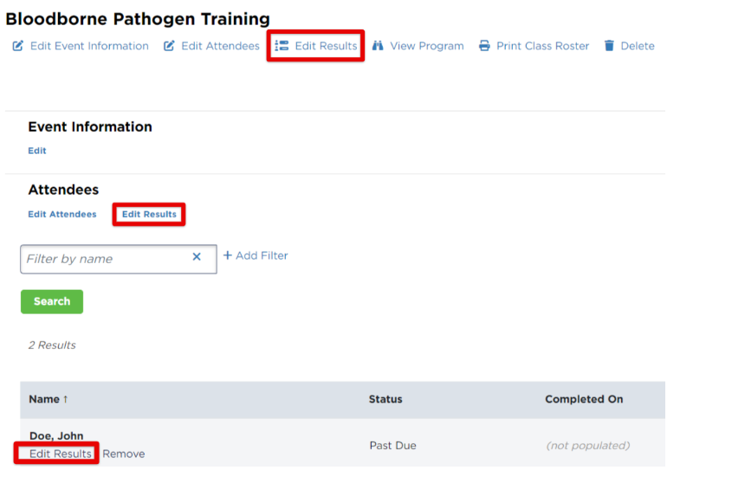Screen dimensions: 732x496
Task: Open Edit Results for Doe, John
Action: [x=61, y=454]
